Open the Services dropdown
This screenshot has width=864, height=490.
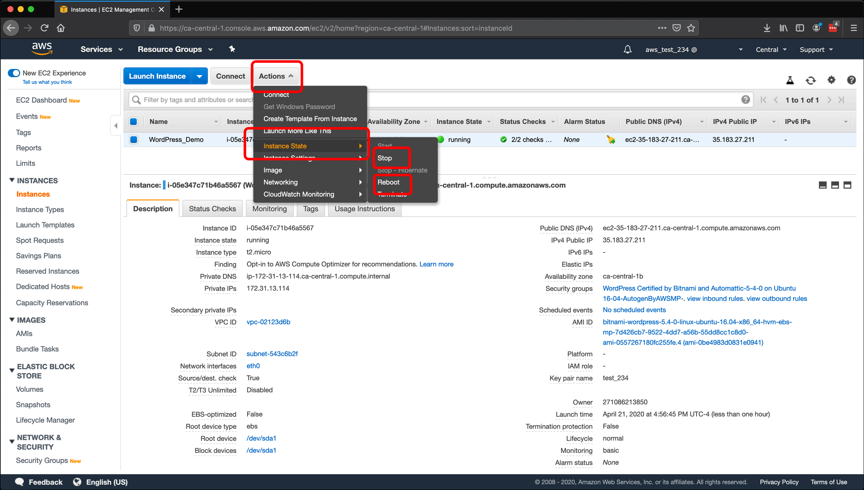click(x=102, y=49)
